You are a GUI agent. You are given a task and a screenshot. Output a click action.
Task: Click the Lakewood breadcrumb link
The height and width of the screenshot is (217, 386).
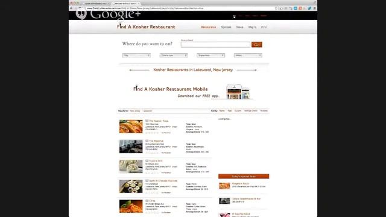[147, 111]
